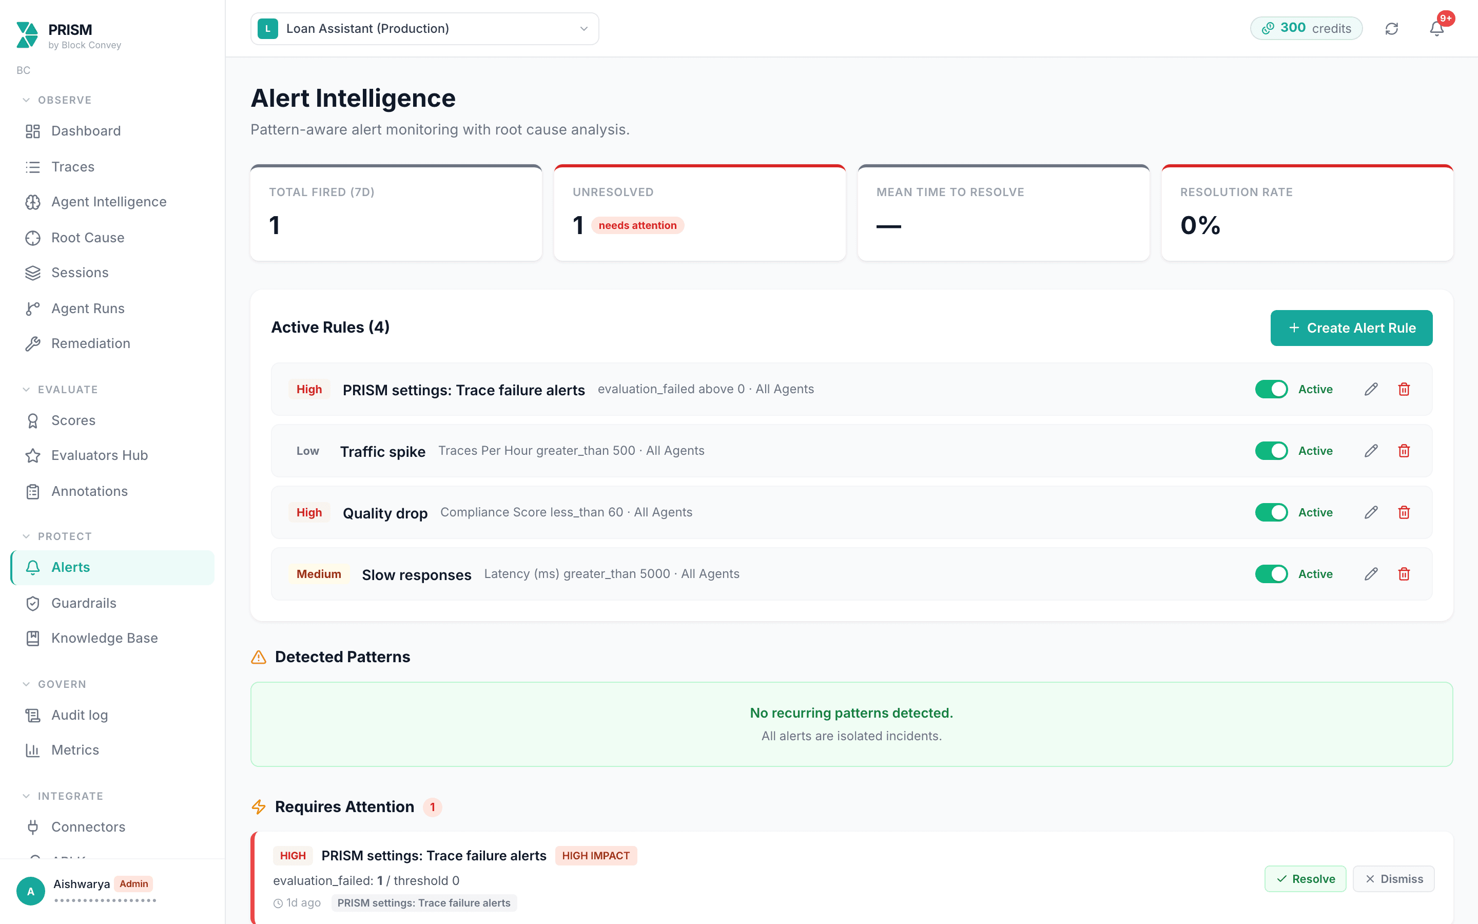Edit the Slow responses rule
1478x924 pixels.
(1371, 574)
